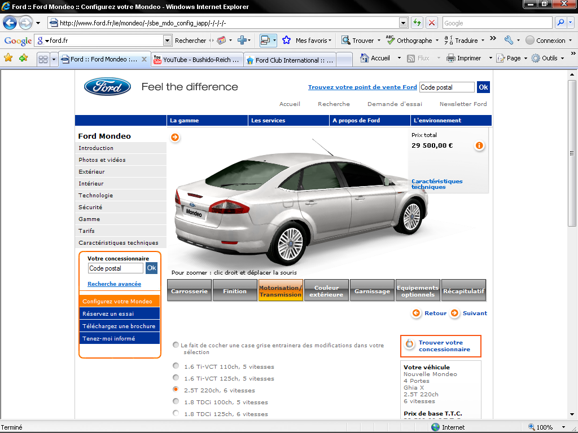This screenshot has height=433, width=578.
Task: Select 1.8 TDCi 100ch, 5 vitesses engine
Action: tap(176, 401)
